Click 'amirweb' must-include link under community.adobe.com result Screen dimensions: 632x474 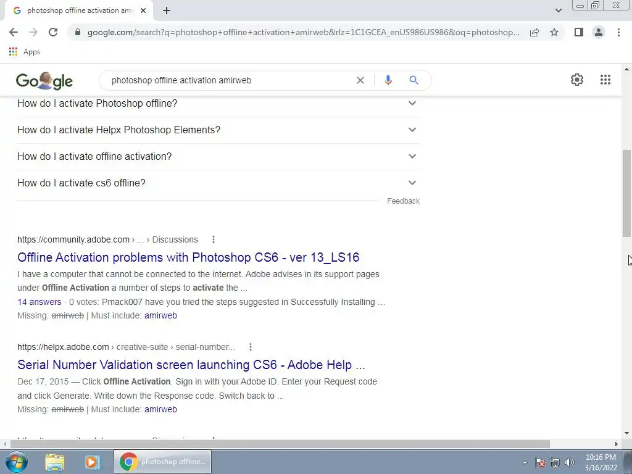(160, 315)
